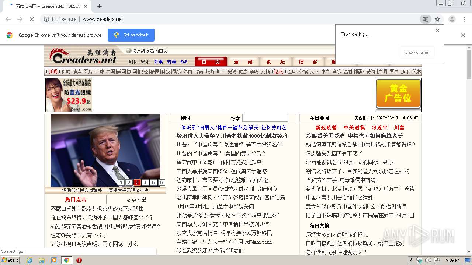Select slideshow page 6
This screenshot has height=265, width=472.
click(162, 183)
